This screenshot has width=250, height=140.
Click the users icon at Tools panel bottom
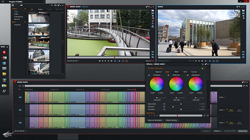point(4,91)
